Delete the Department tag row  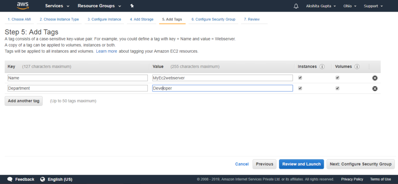(375, 88)
